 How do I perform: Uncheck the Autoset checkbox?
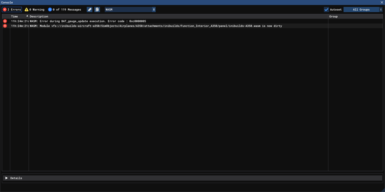326,10
